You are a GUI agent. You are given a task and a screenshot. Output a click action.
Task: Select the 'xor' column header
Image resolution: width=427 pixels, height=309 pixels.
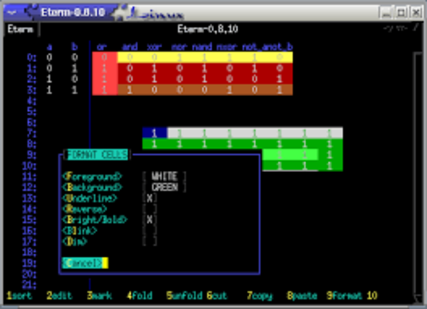154,47
